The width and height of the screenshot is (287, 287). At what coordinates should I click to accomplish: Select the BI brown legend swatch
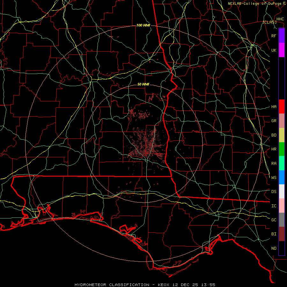coord(282,234)
